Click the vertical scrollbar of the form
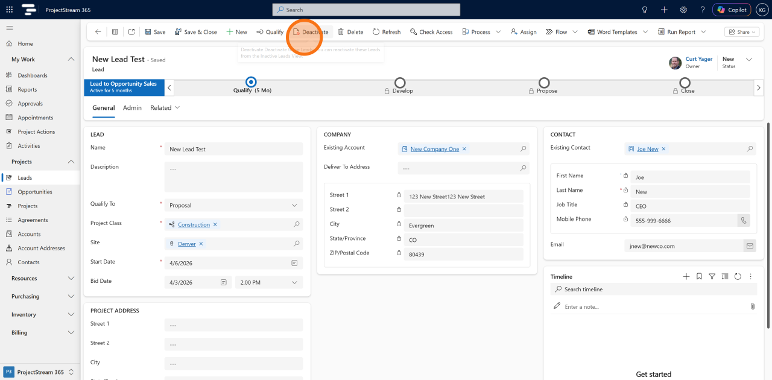Image resolution: width=772 pixels, height=380 pixels. point(769,226)
